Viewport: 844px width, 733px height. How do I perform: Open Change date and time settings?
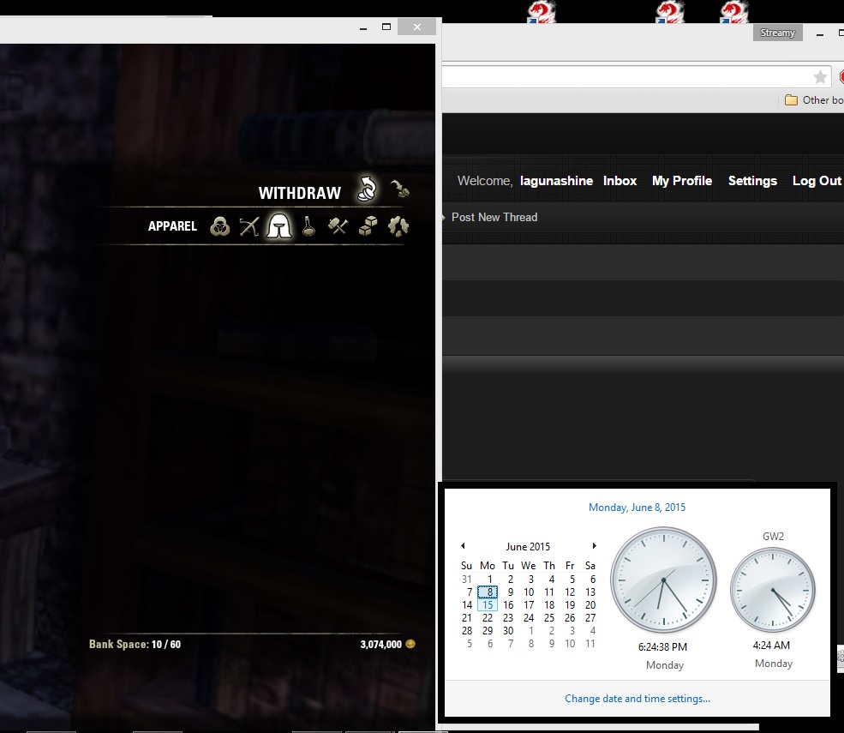point(637,699)
